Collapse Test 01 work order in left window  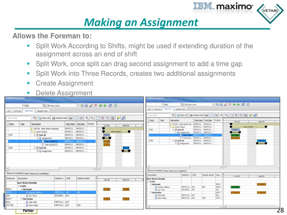pyautogui.click(x=34, y=135)
